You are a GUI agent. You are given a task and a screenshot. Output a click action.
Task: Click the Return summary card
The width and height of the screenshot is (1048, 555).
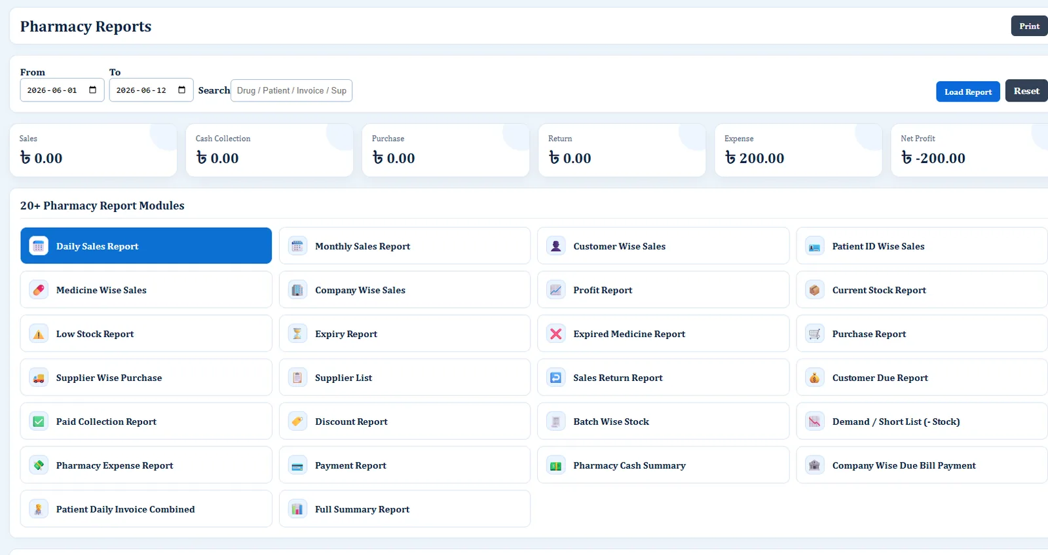pos(622,150)
